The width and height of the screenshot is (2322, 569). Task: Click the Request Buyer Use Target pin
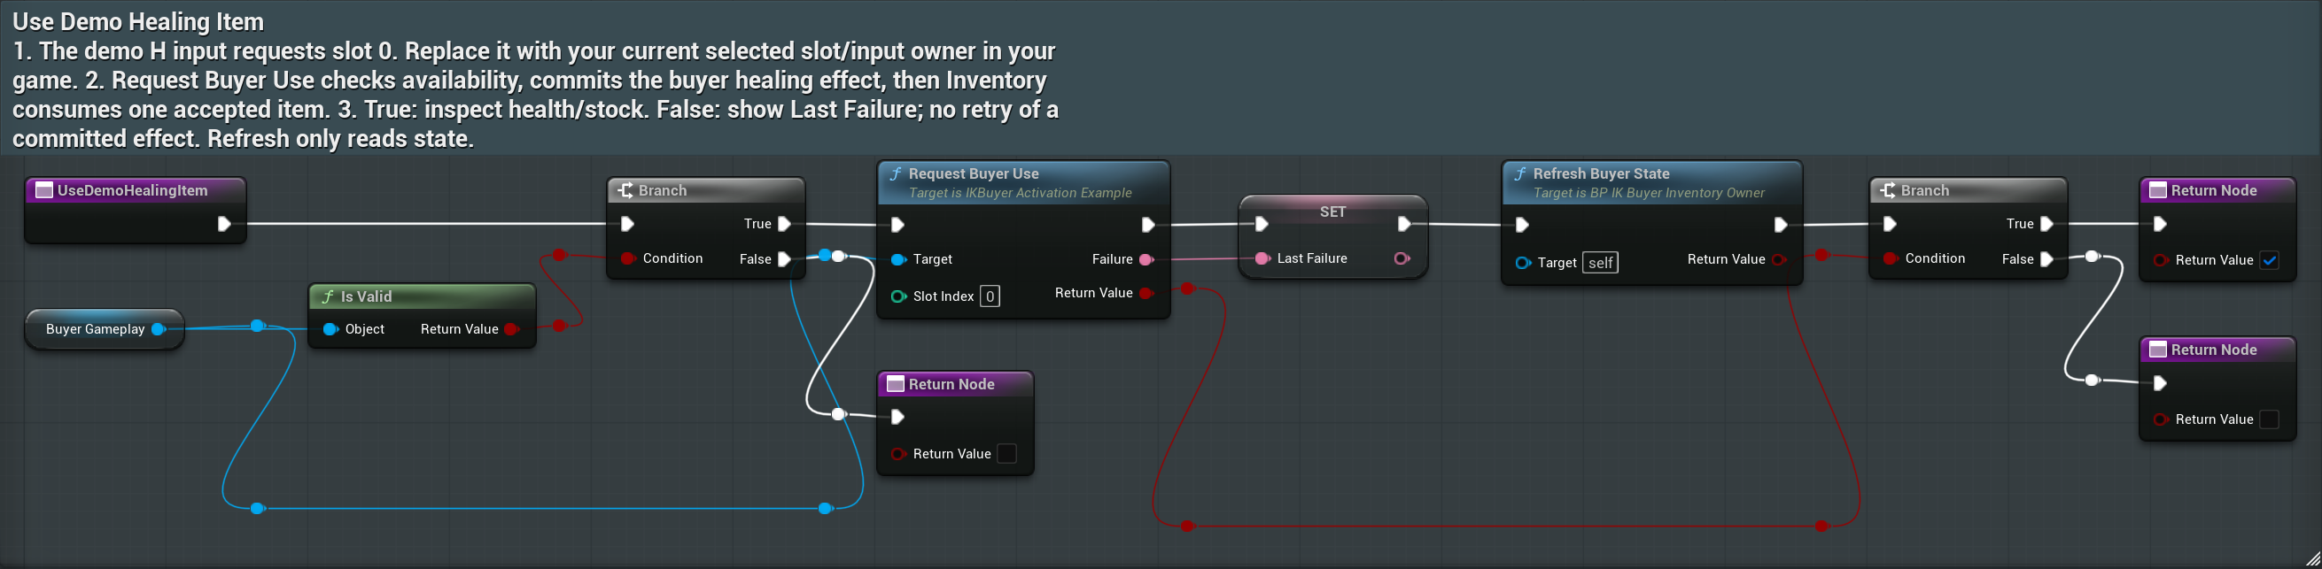tap(897, 259)
